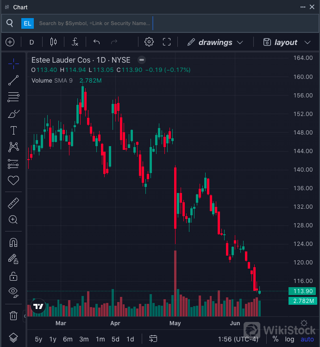
Task: Click the symbol search input field
Action: (94, 23)
